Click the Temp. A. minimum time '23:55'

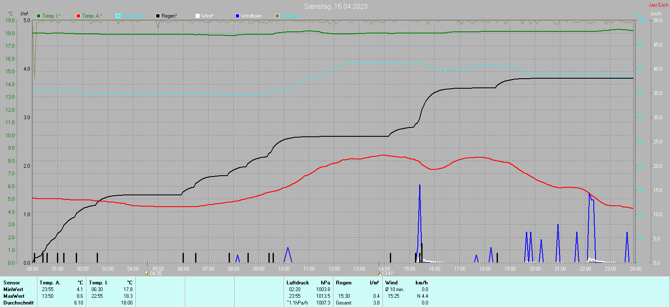tap(48, 289)
